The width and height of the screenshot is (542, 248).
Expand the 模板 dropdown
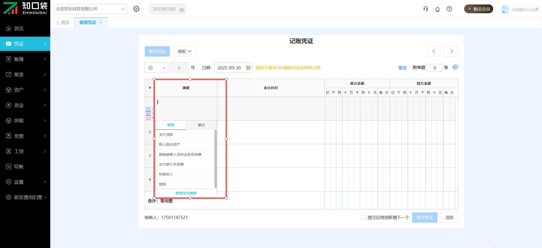click(x=185, y=51)
